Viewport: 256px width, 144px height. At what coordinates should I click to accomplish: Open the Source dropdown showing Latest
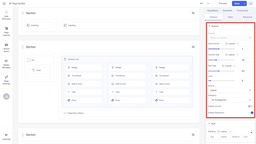click(x=230, y=90)
